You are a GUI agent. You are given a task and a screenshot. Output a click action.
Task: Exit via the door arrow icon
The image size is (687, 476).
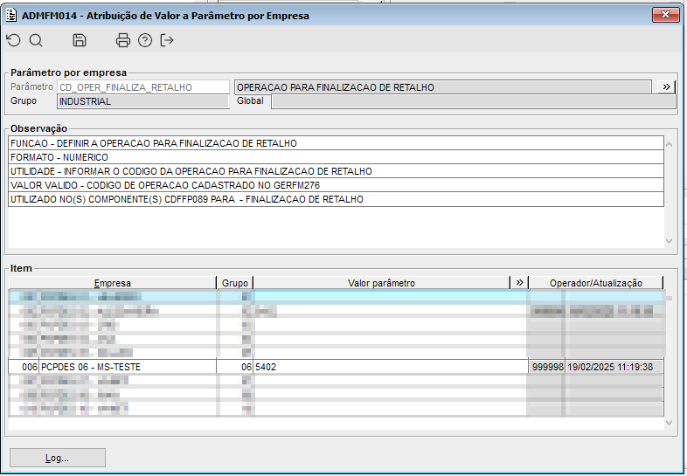click(167, 40)
